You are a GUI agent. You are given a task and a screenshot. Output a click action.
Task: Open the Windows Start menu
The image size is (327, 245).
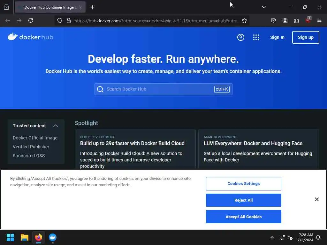click(x=10, y=237)
